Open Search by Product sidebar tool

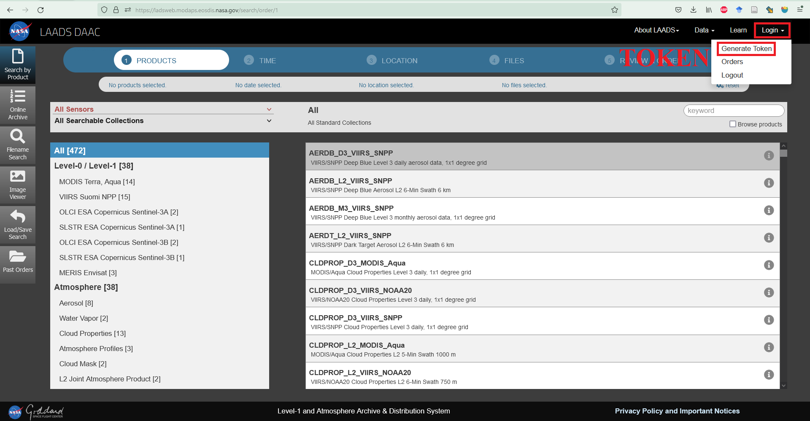tap(18, 64)
